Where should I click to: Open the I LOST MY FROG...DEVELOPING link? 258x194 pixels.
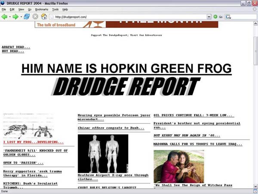(34, 142)
